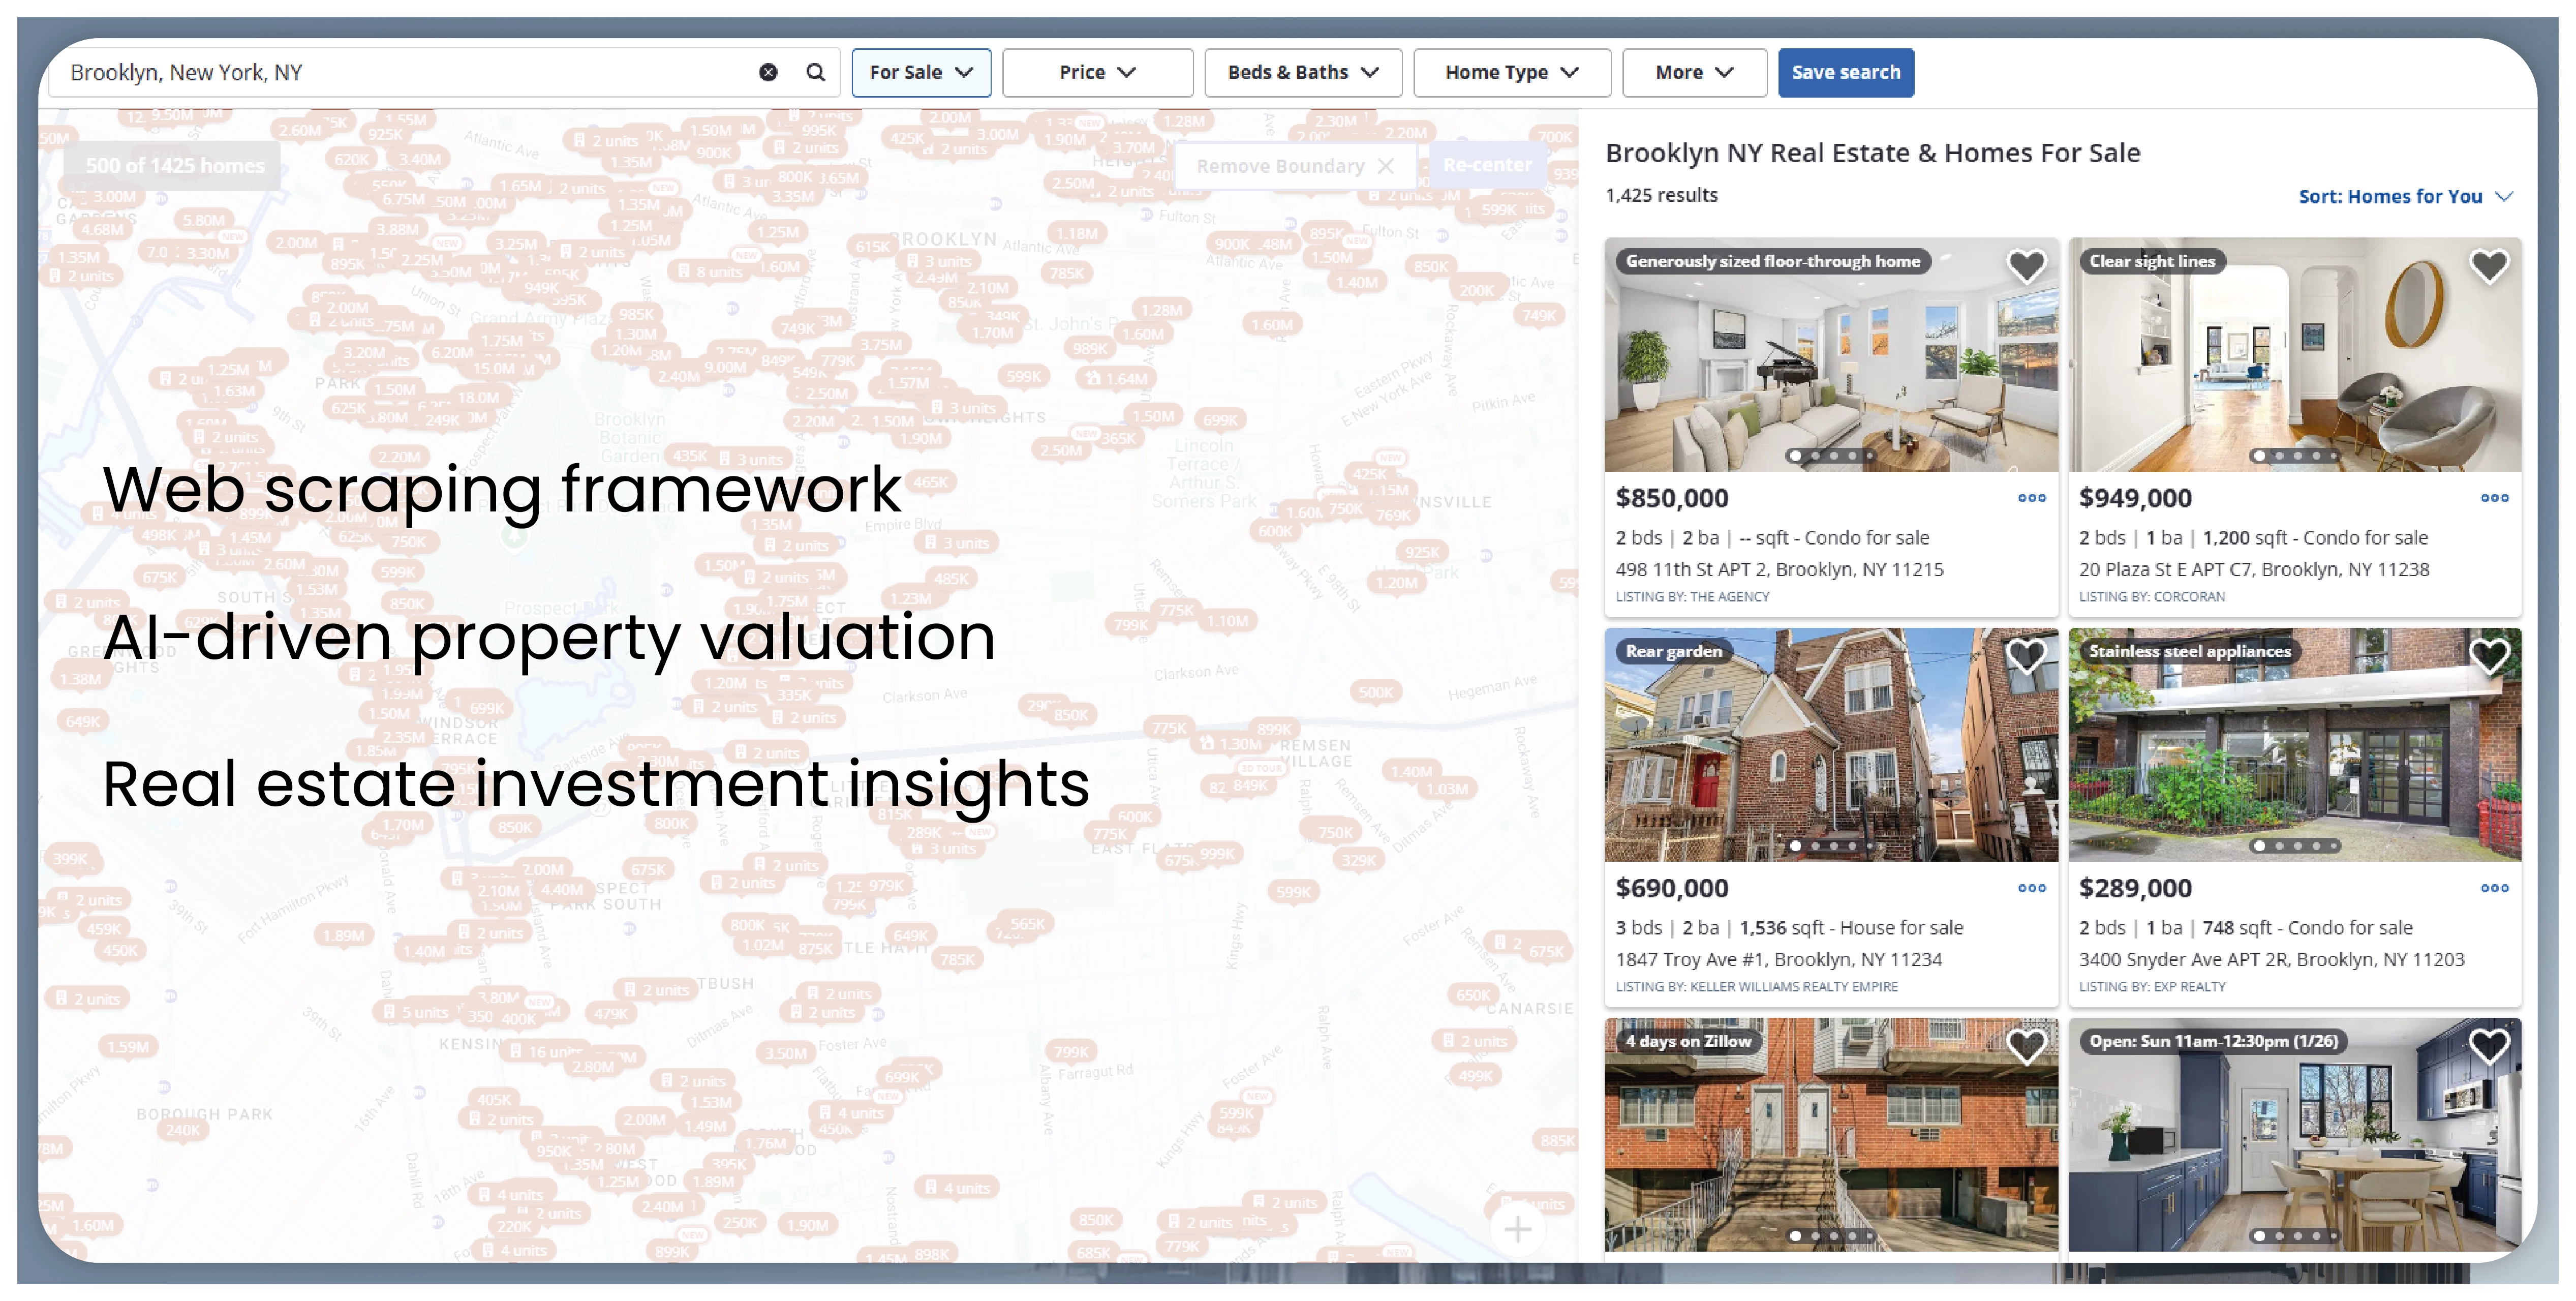Image resolution: width=2576 pixels, height=1301 pixels.
Task: Open photo of 3400 Snyder Ave building
Action: click(2295, 744)
